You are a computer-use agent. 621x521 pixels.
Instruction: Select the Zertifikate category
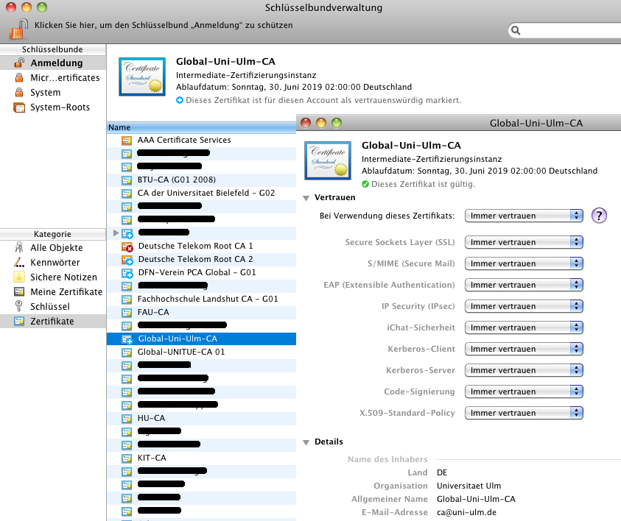[53, 321]
